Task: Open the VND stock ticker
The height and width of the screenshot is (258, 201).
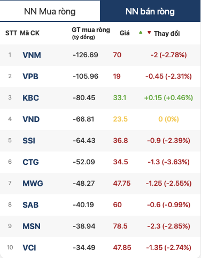Action: 31,119
